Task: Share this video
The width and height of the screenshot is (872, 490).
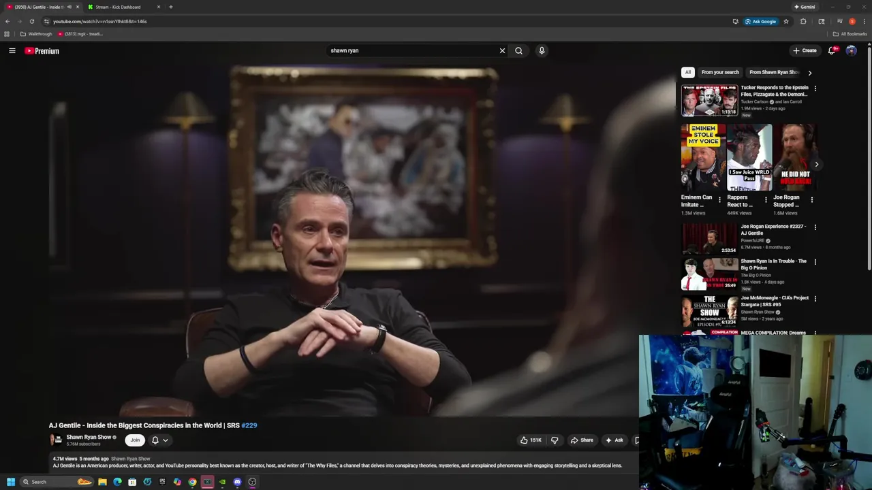Action: 582,440
